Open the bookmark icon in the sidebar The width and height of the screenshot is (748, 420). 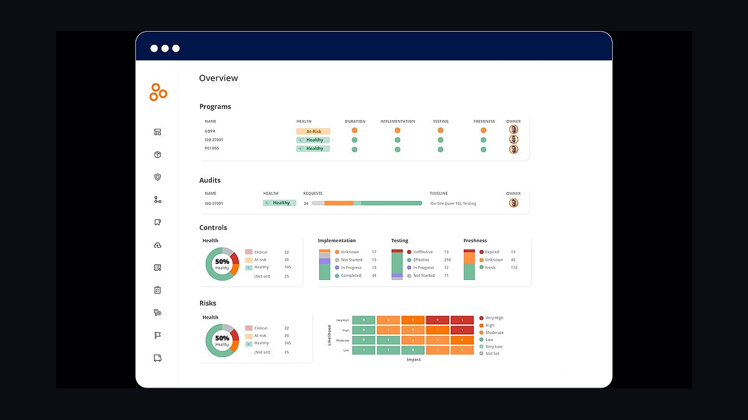[x=158, y=222]
